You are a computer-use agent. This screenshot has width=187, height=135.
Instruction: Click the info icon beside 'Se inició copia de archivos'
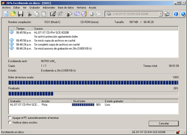[11, 40]
